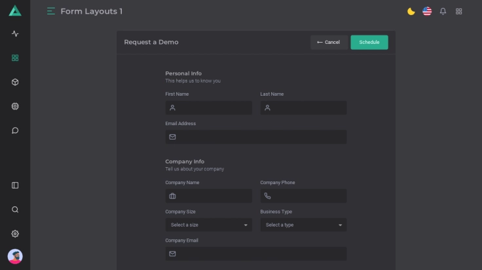Click the Cancel button

pyautogui.click(x=329, y=43)
